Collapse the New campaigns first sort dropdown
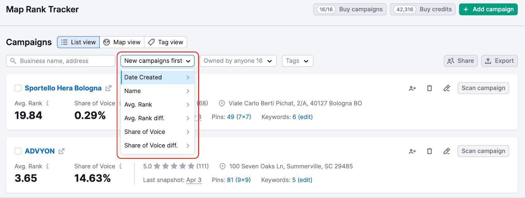Viewport: 525px width, 198px height. click(x=157, y=61)
